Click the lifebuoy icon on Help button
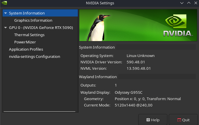This screenshot has width=199, height=125. 148,120
